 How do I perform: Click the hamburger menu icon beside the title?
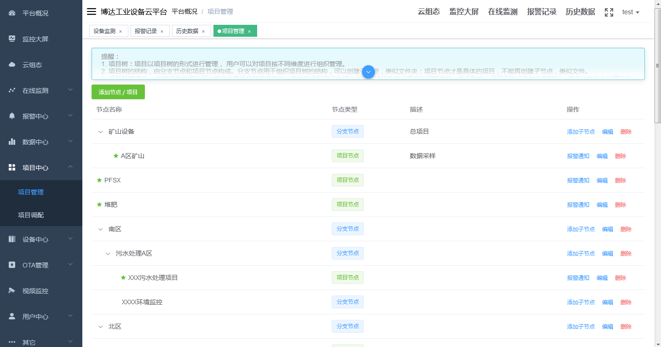coord(91,11)
